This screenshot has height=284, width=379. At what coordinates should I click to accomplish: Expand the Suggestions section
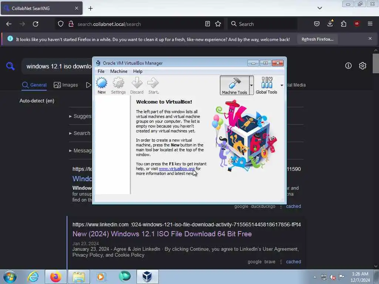pos(80,116)
